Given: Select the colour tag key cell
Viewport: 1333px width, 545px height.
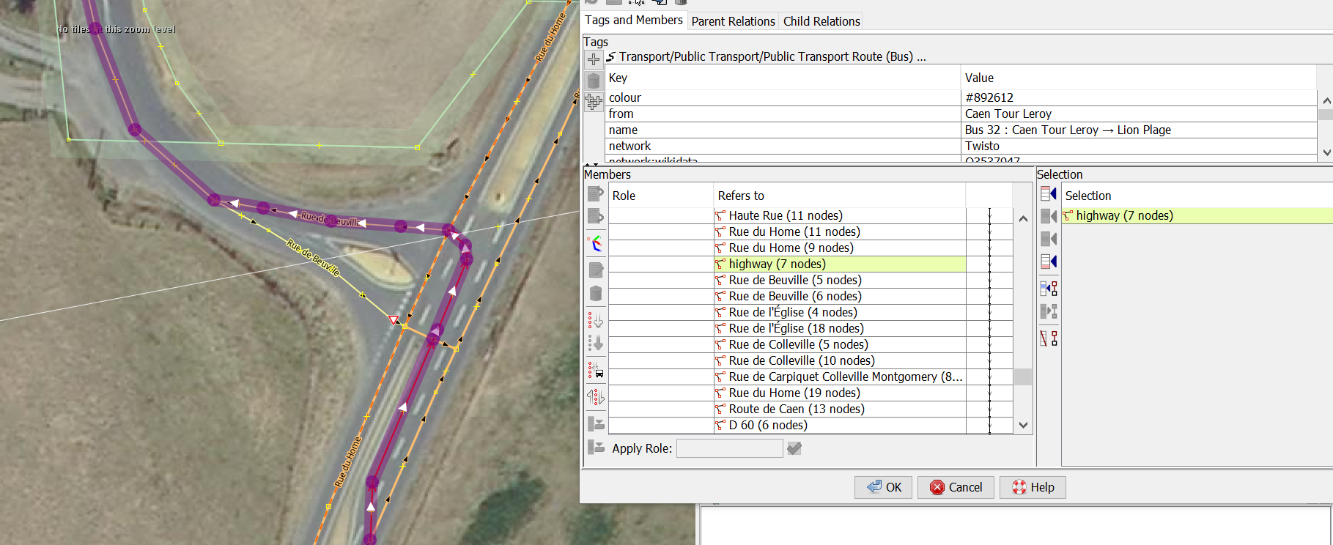Looking at the screenshot, I should point(783,97).
